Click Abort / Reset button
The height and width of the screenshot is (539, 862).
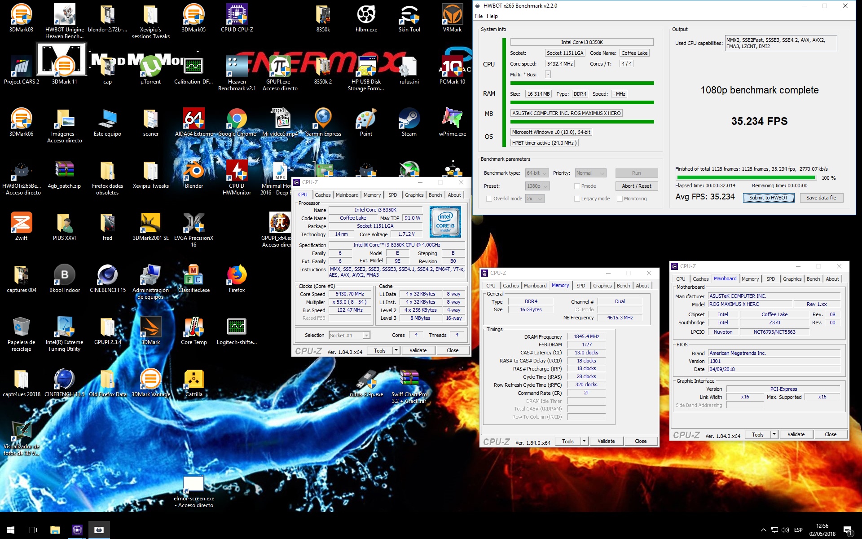[x=636, y=186]
